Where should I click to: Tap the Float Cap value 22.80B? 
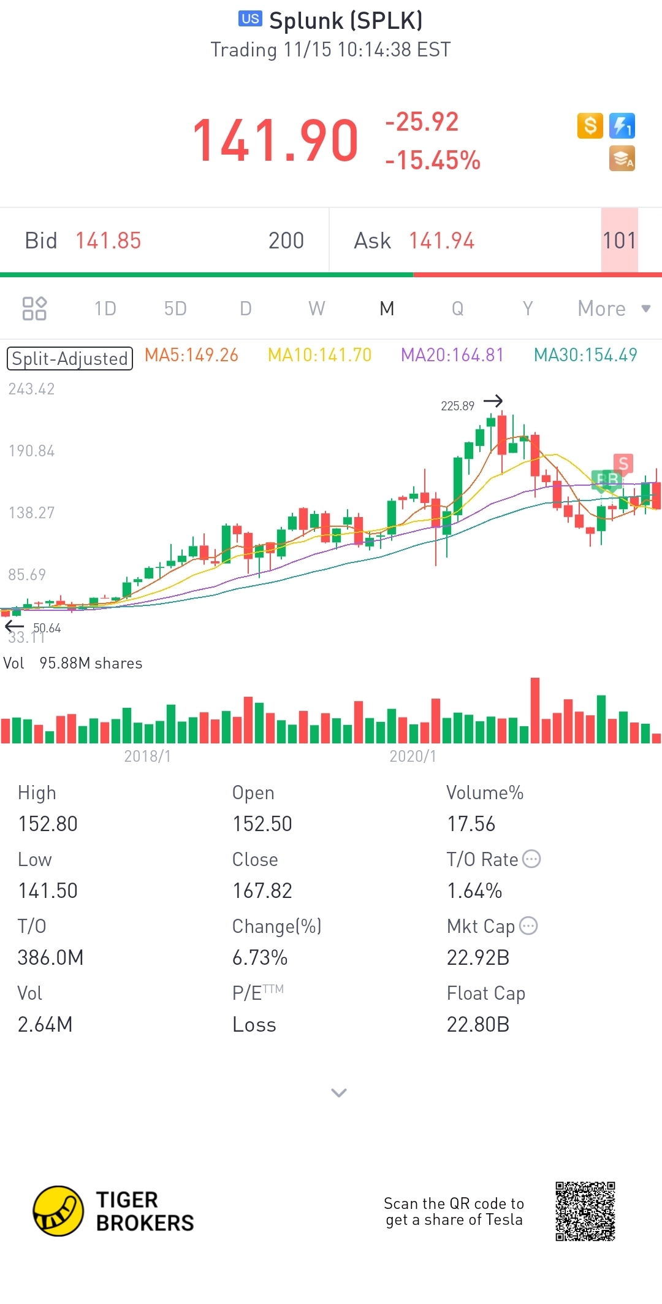tap(478, 1024)
